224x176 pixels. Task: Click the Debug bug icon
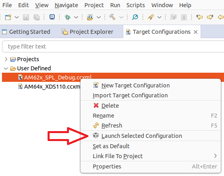click(67, 17)
